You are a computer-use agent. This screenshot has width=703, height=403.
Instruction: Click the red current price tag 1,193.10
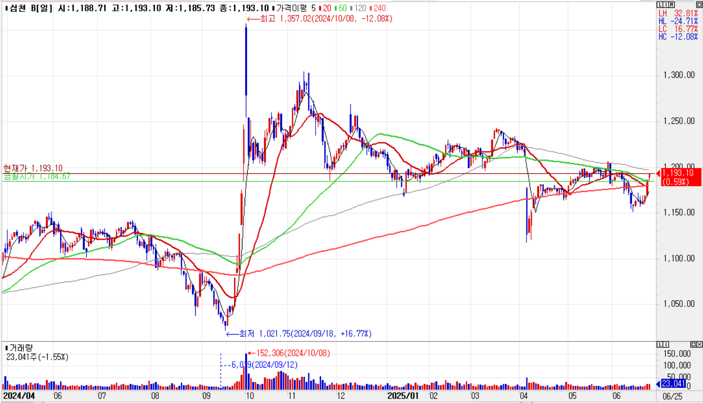(681, 177)
